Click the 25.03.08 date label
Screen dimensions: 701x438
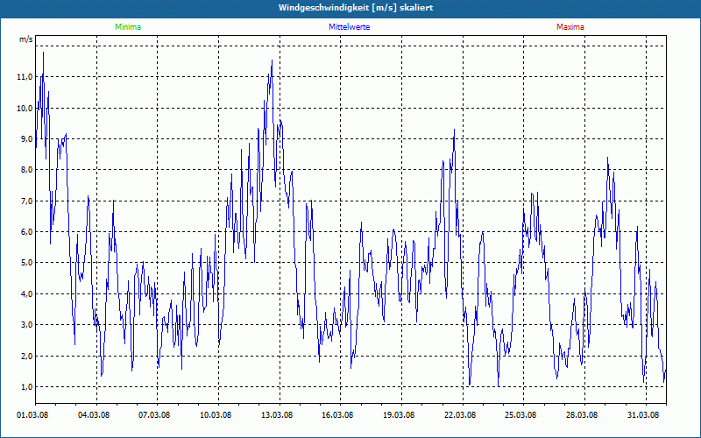[x=520, y=414]
